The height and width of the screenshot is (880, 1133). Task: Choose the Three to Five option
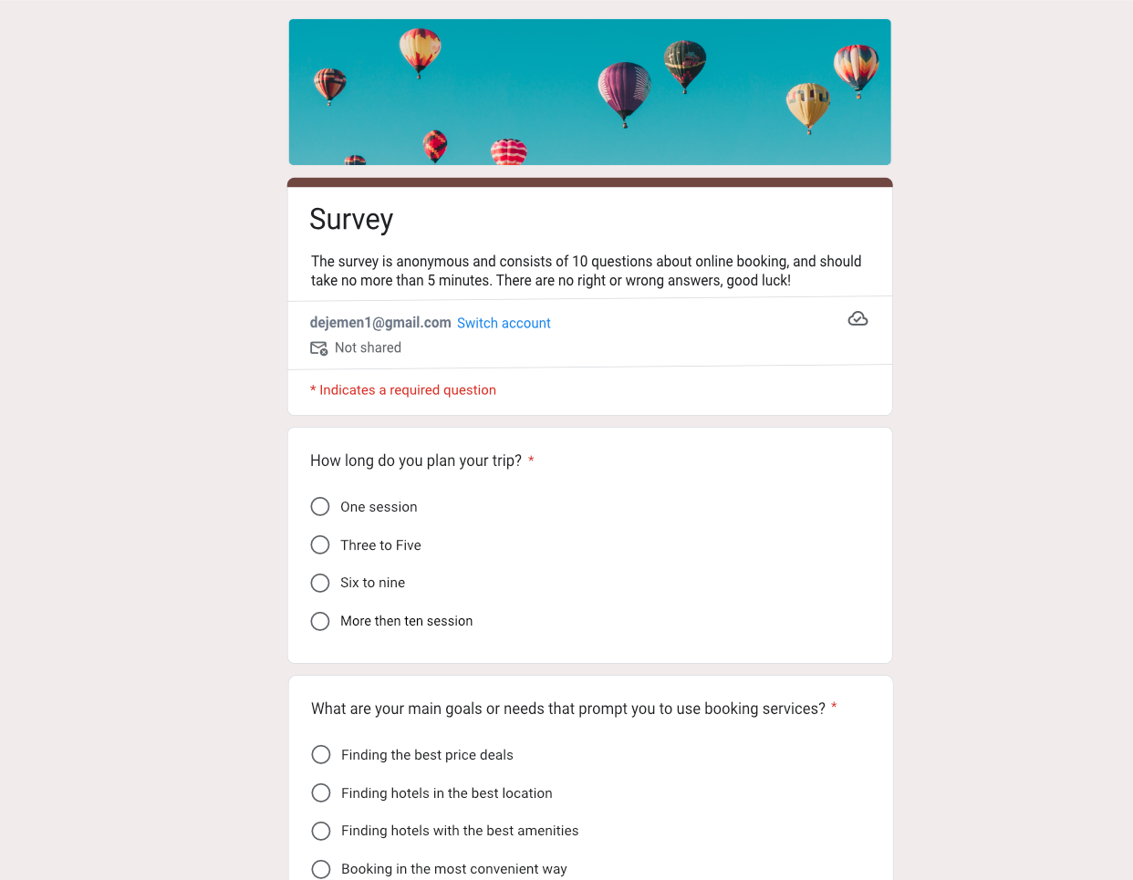tap(320, 545)
